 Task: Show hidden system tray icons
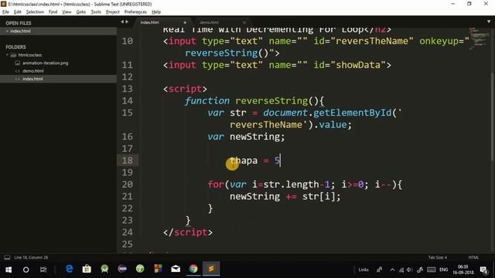[392, 270]
